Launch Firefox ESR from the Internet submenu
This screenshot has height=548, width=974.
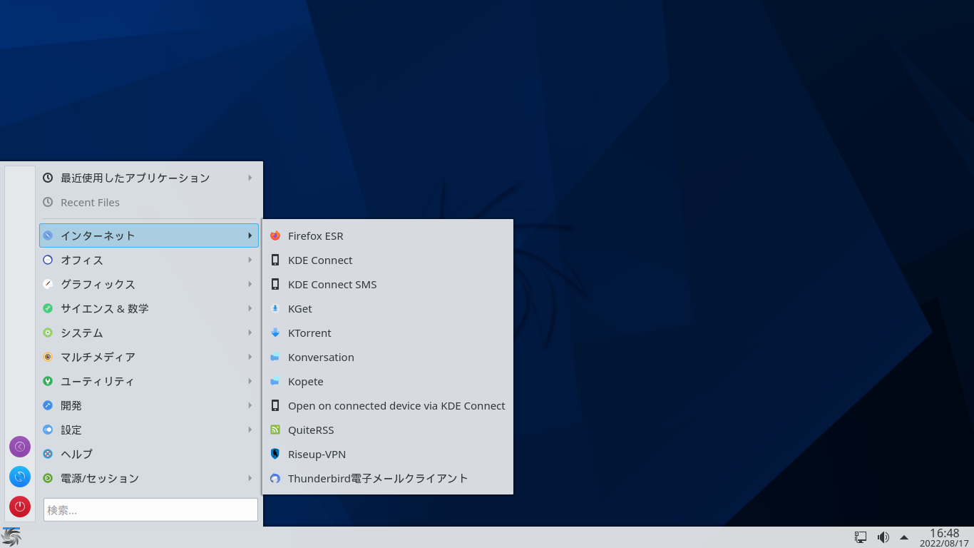point(388,236)
